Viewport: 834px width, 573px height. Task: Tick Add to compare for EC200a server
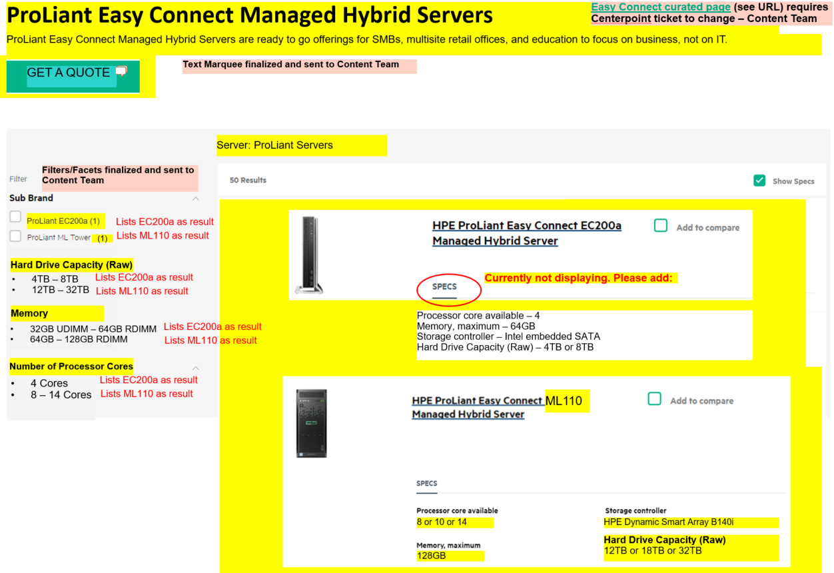tap(660, 227)
